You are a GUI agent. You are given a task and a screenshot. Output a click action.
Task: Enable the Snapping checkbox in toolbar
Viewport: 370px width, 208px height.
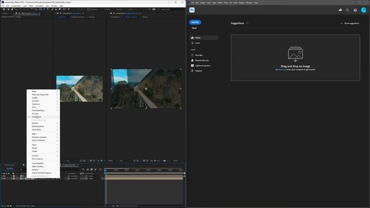click(88, 9)
